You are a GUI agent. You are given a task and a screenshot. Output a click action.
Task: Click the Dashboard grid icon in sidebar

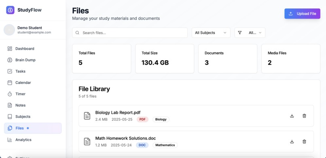point(10,48)
